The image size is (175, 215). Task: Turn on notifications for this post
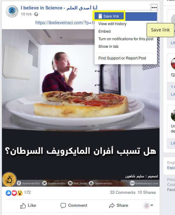coord(126,39)
